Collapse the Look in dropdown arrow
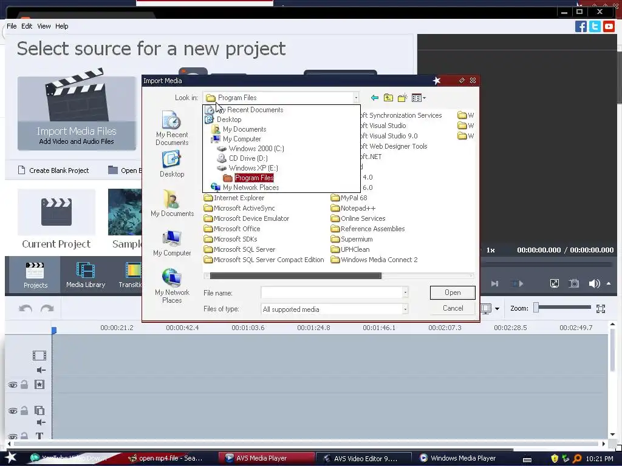 coord(356,98)
